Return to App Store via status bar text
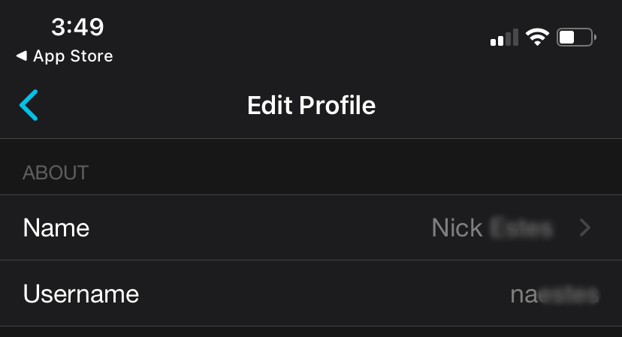Screen dimensions: 622x337 tap(73, 56)
